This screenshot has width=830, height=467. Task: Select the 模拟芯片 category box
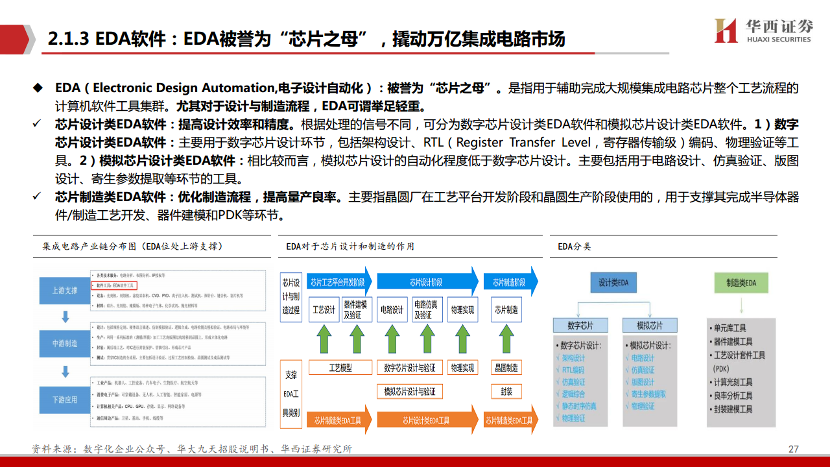[x=650, y=325]
